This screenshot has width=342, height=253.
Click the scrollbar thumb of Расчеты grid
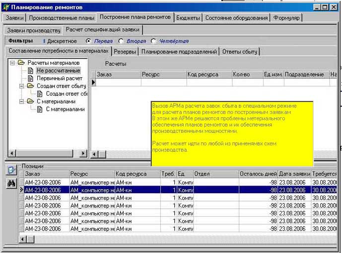pyautogui.click(x=102, y=154)
